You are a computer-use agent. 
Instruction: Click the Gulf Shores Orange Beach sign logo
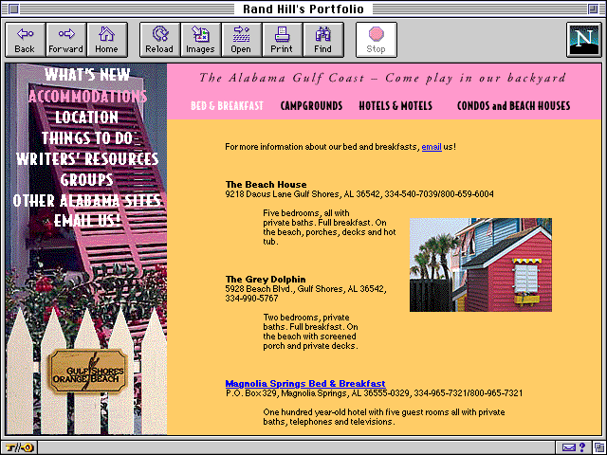pos(88,372)
